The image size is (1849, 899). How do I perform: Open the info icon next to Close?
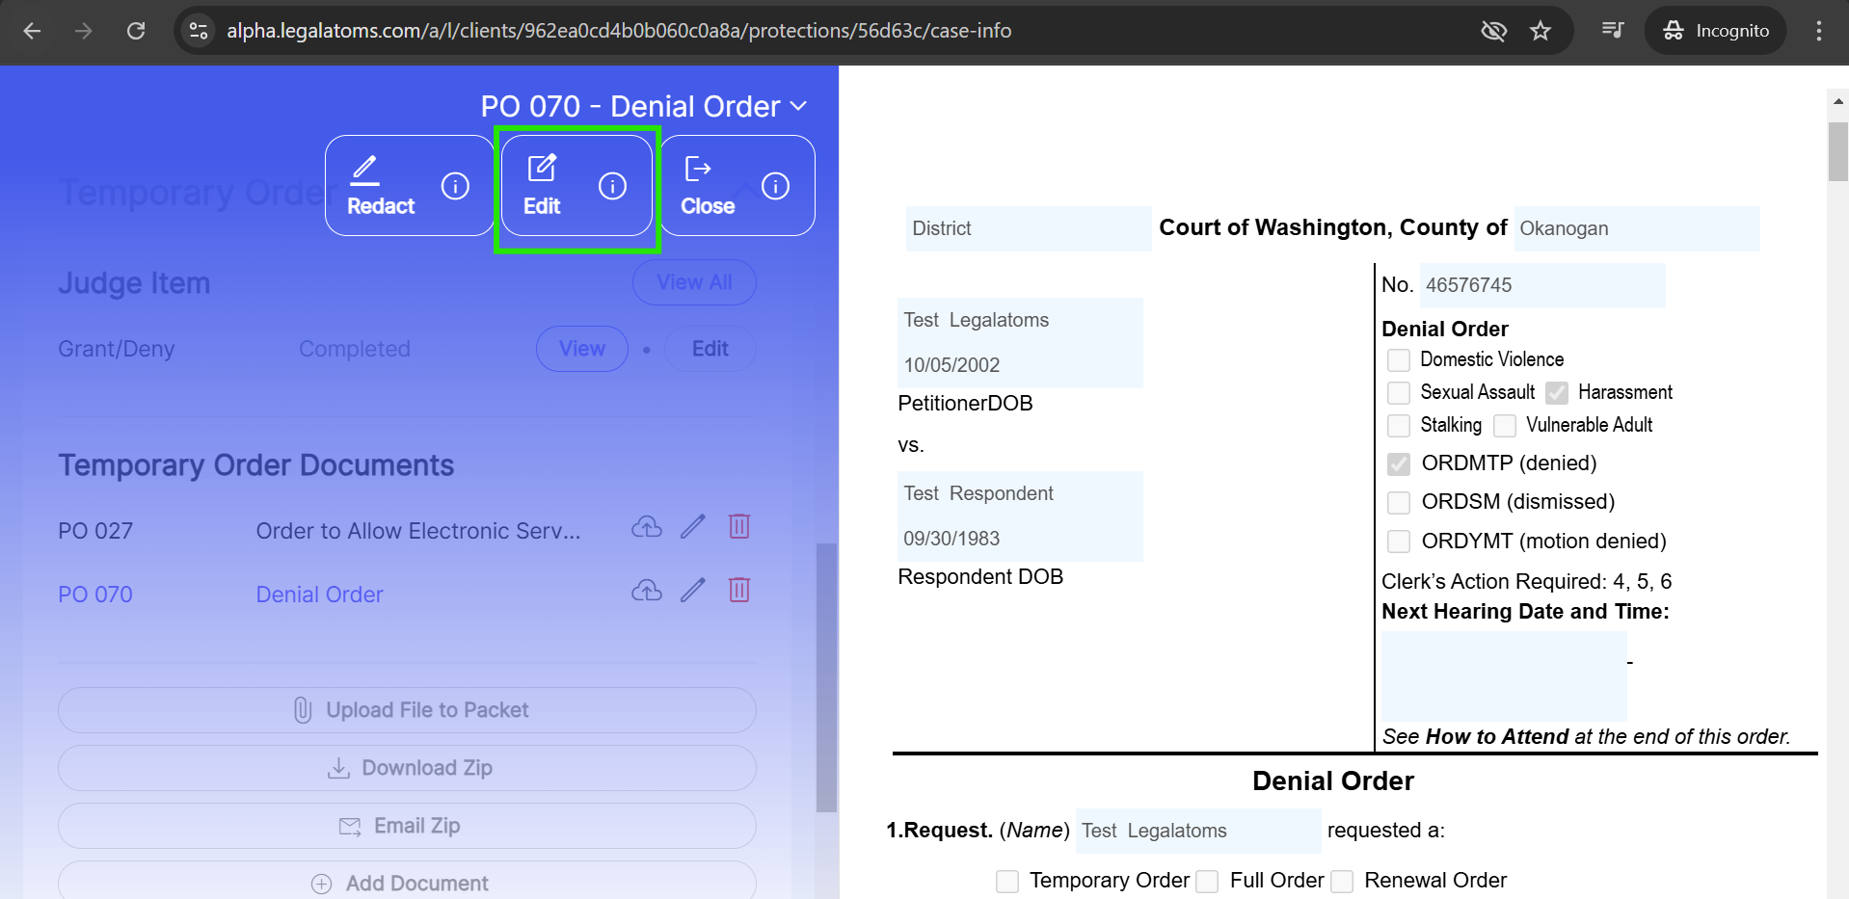pyautogui.click(x=775, y=185)
